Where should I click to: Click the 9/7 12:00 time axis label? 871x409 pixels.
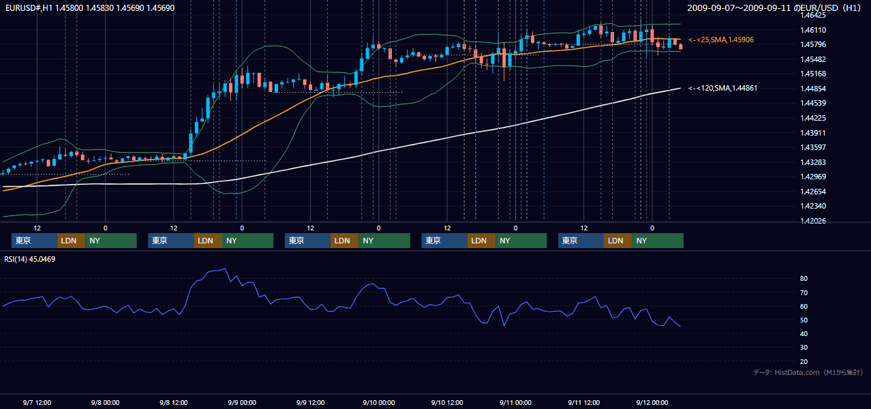[x=37, y=402]
